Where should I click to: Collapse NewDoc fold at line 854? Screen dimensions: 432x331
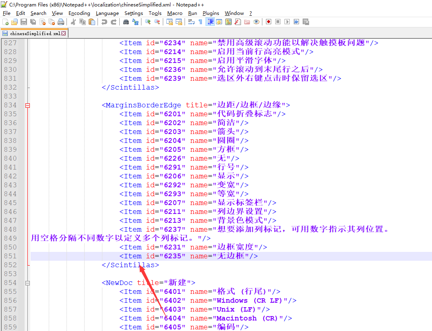click(27, 283)
